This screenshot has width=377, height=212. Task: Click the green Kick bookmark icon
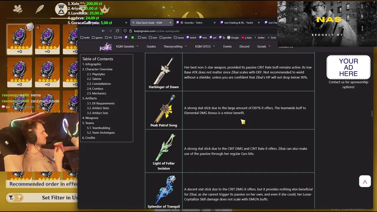coord(133,38)
